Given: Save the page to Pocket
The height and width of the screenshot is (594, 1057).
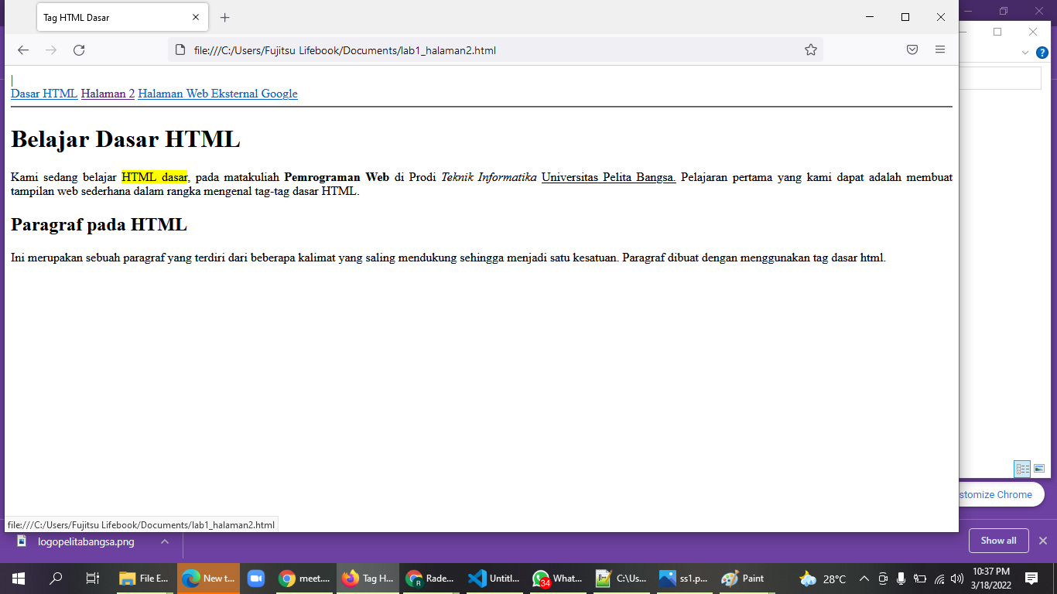Looking at the screenshot, I should click(x=912, y=50).
